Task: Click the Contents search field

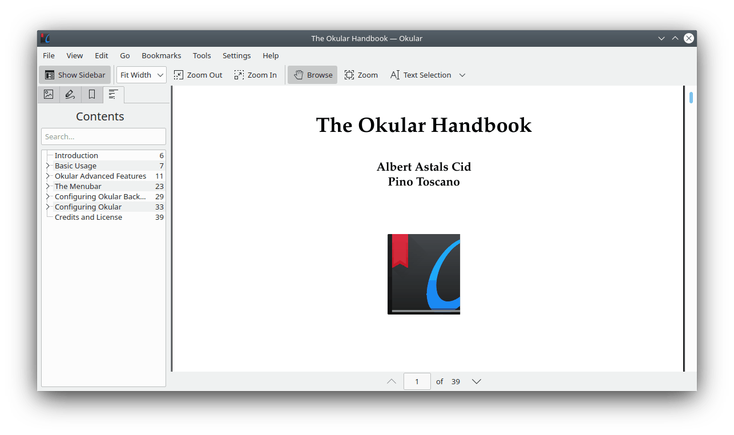Action: (x=103, y=136)
